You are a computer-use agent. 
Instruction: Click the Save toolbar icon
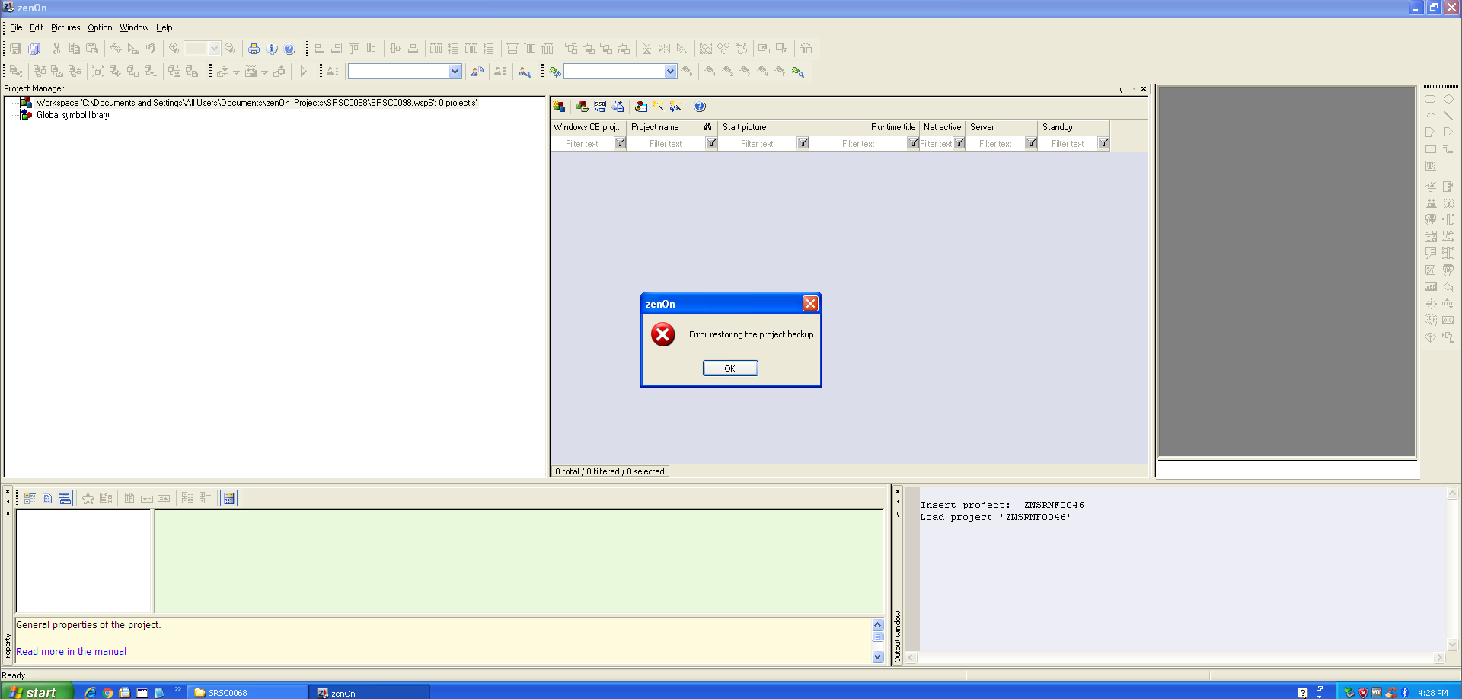pyautogui.click(x=15, y=49)
